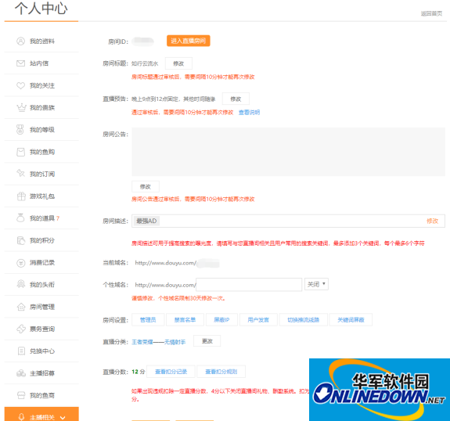Open the 查看说明 link

(x=249, y=112)
